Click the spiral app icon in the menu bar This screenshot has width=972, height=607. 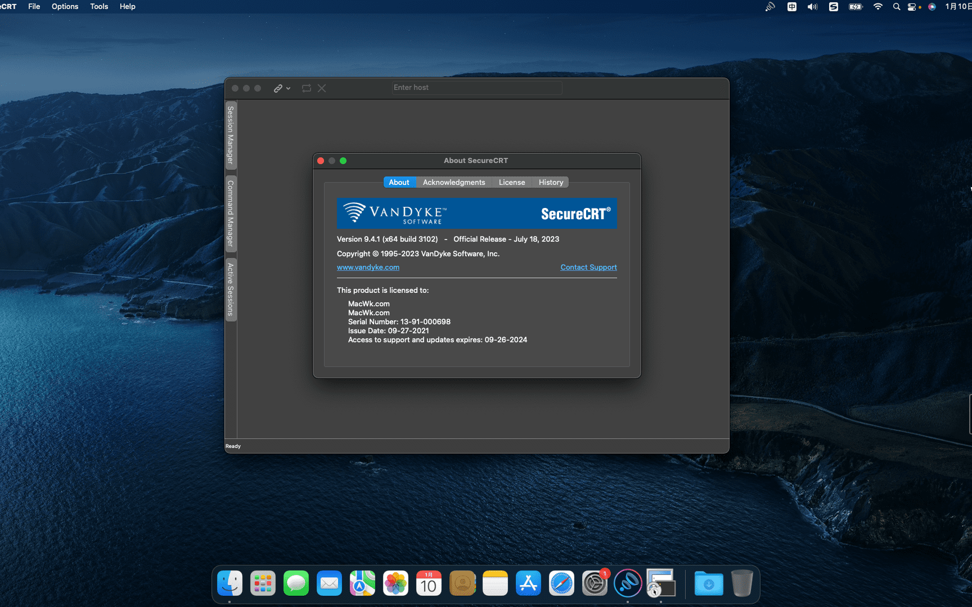[770, 7]
